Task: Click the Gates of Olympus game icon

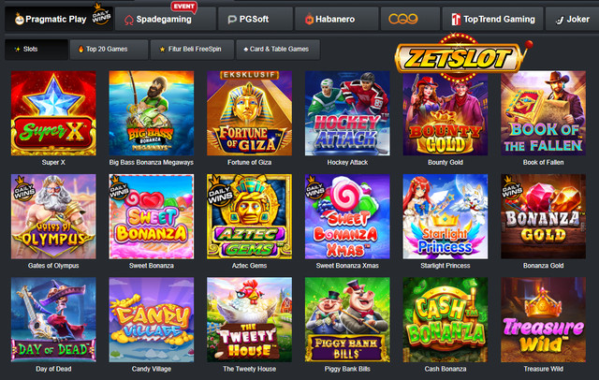Action: tap(53, 216)
